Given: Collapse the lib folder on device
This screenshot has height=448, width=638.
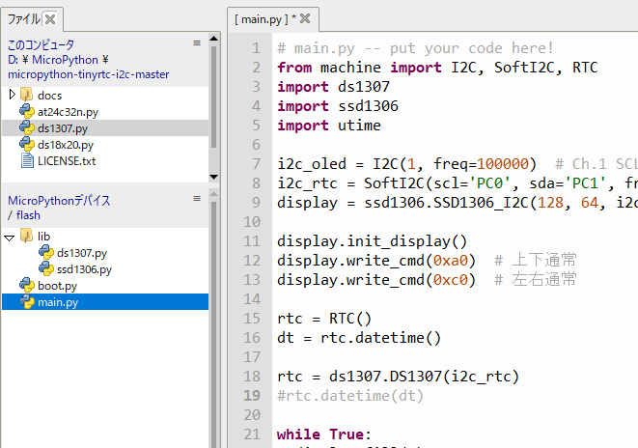Looking at the screenshot, I should point(10,238).
